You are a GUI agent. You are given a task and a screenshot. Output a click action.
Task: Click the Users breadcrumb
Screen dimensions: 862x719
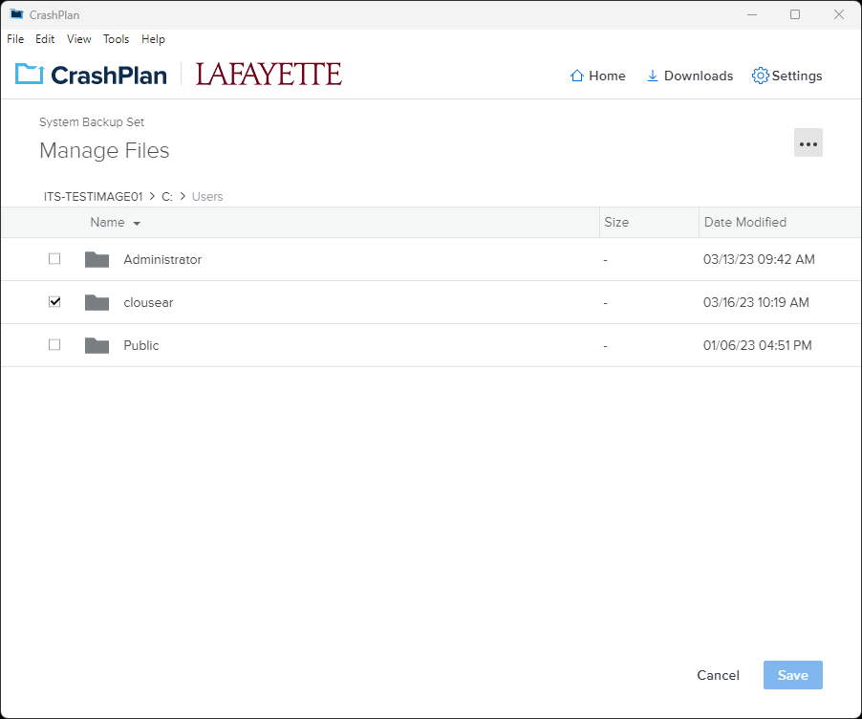[207, 196]
